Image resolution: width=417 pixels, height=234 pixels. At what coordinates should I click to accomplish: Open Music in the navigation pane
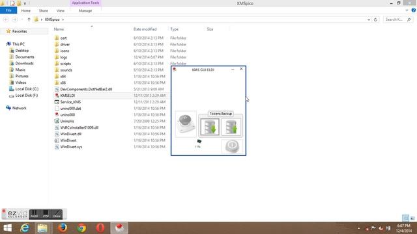20,70
